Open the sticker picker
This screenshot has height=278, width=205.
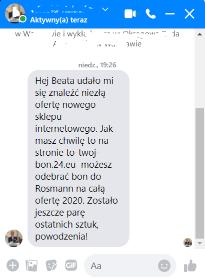pos(51,266)
